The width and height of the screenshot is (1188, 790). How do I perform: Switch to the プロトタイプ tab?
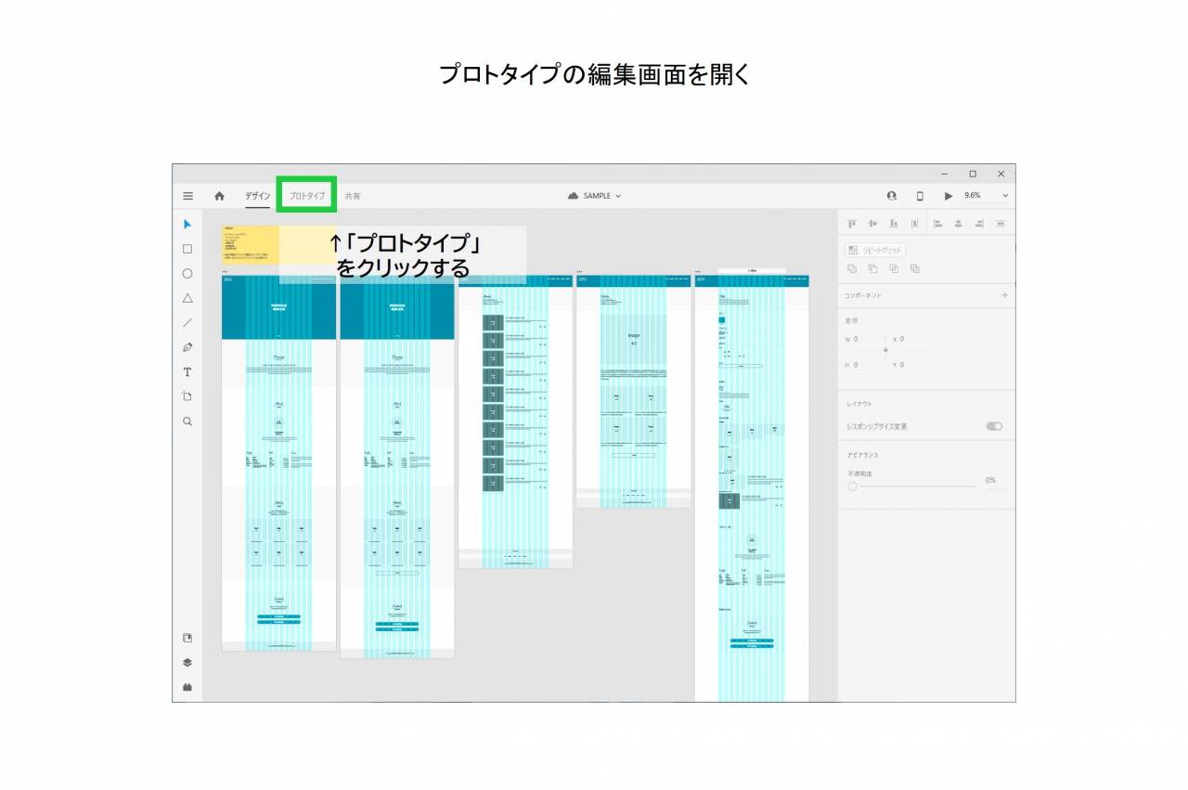pos(307,196)
